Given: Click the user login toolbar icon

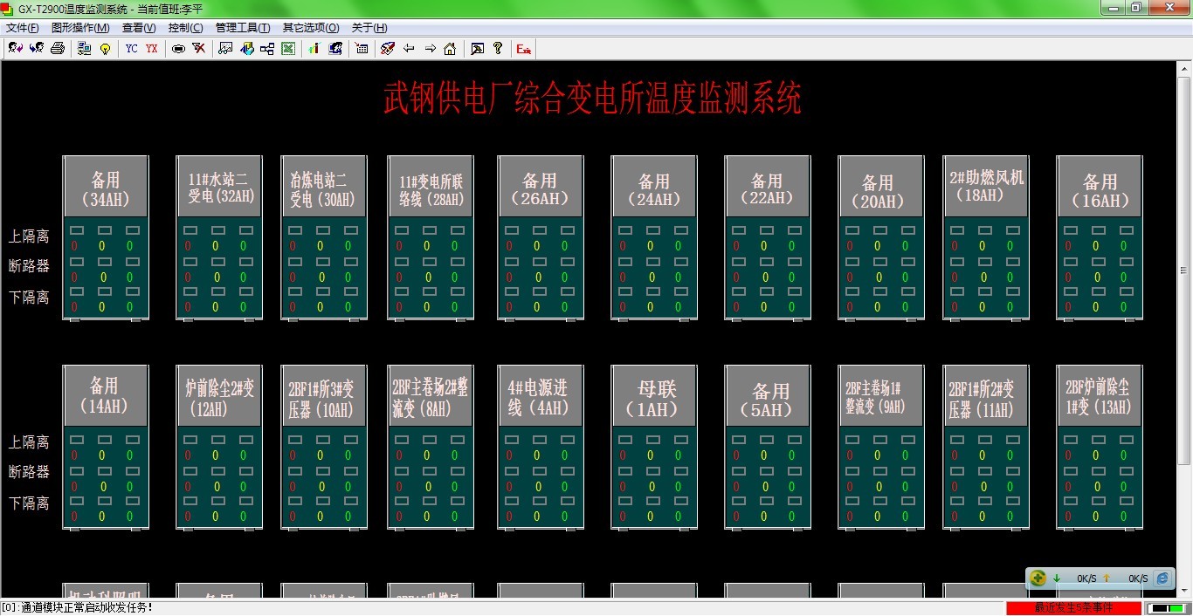Looking at the screenshot, I should point(15,48).
